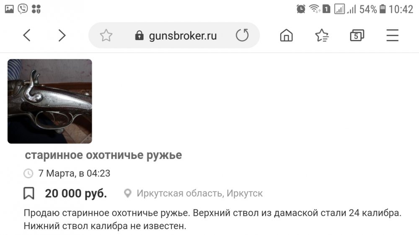The height and width of the screenshot is (235, 419).
Task: View the site security padlock info
Action: 139,36
